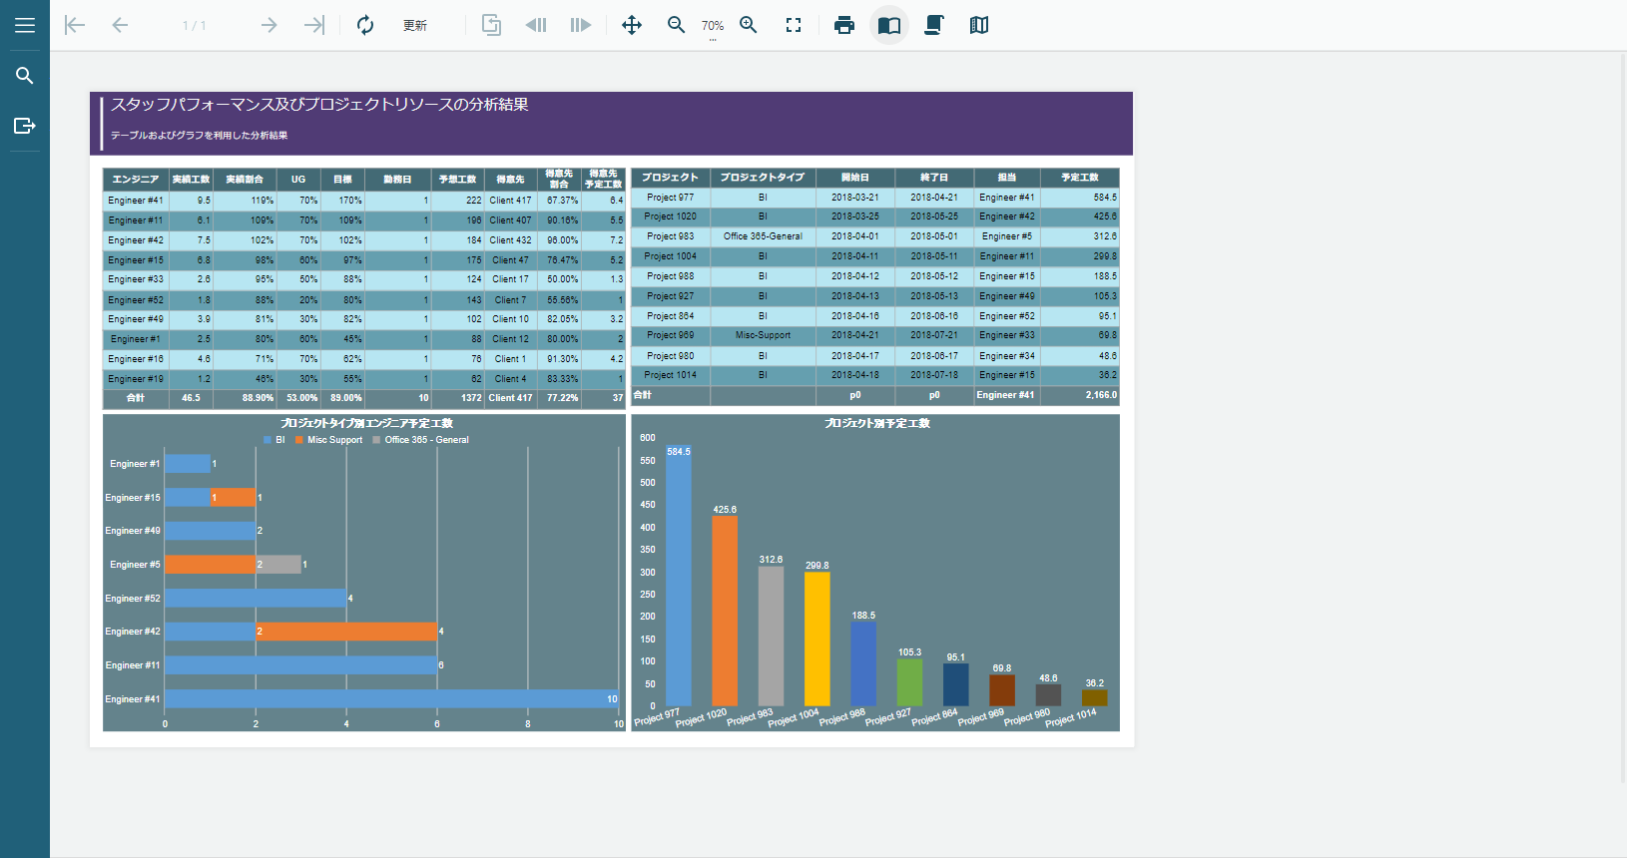This screenshot has width=1627, height=858.
Task: Click the 更新 button
Action: tap(415, 25)
